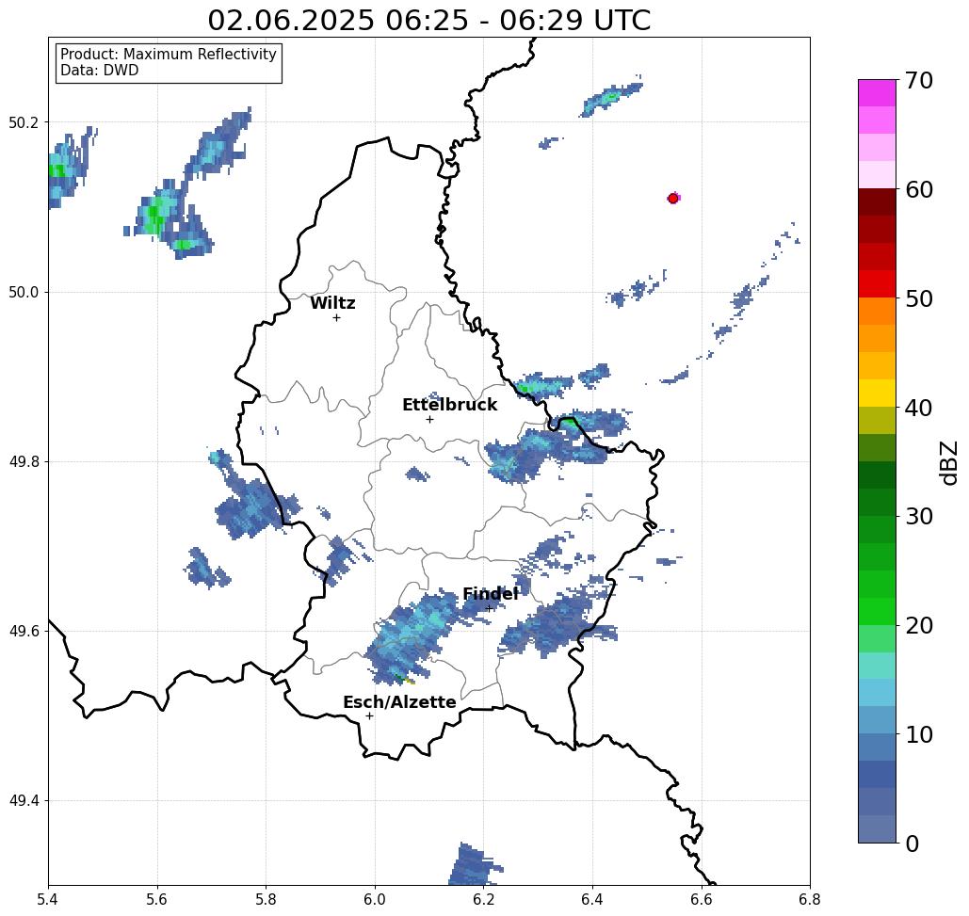Click the 6.4 longitude tick label
The image size is (969, 916).
pyautogui.click(x=592, y=899)
